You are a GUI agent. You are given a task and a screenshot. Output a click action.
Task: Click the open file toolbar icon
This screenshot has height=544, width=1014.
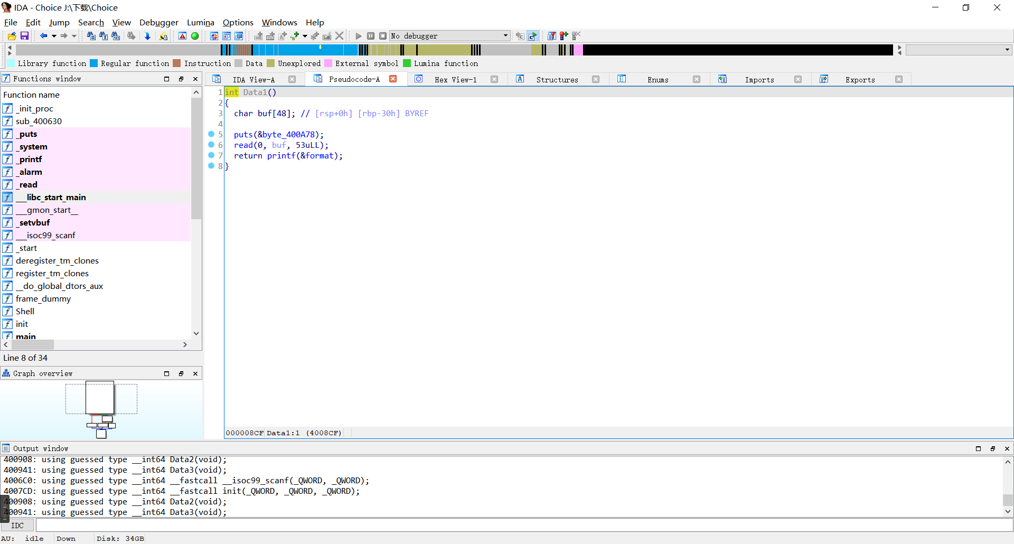(x=12, y=36)
